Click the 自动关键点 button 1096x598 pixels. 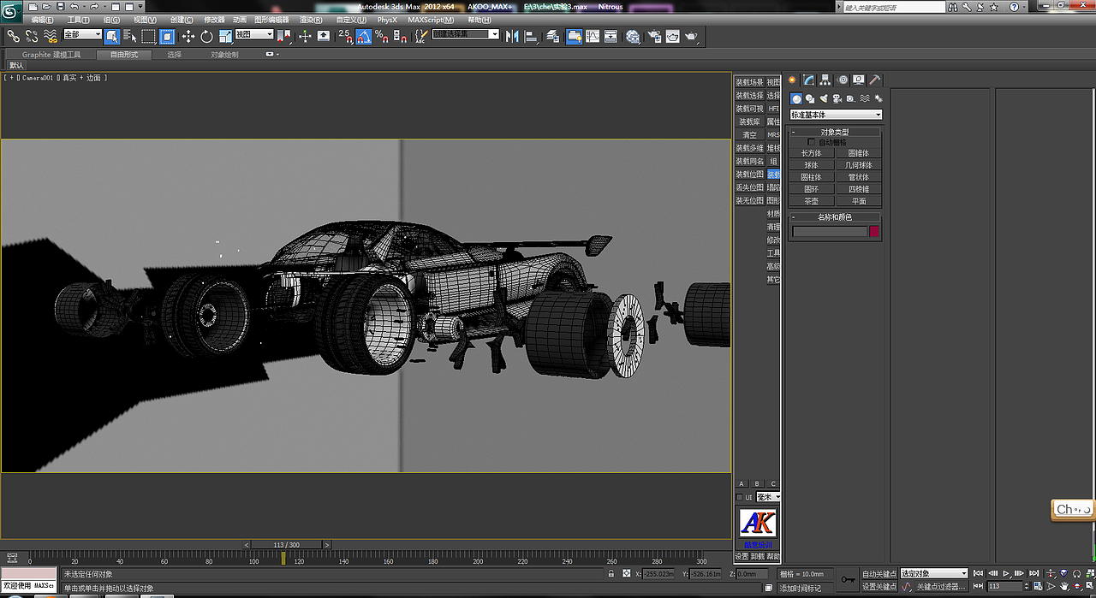(879, 573)
